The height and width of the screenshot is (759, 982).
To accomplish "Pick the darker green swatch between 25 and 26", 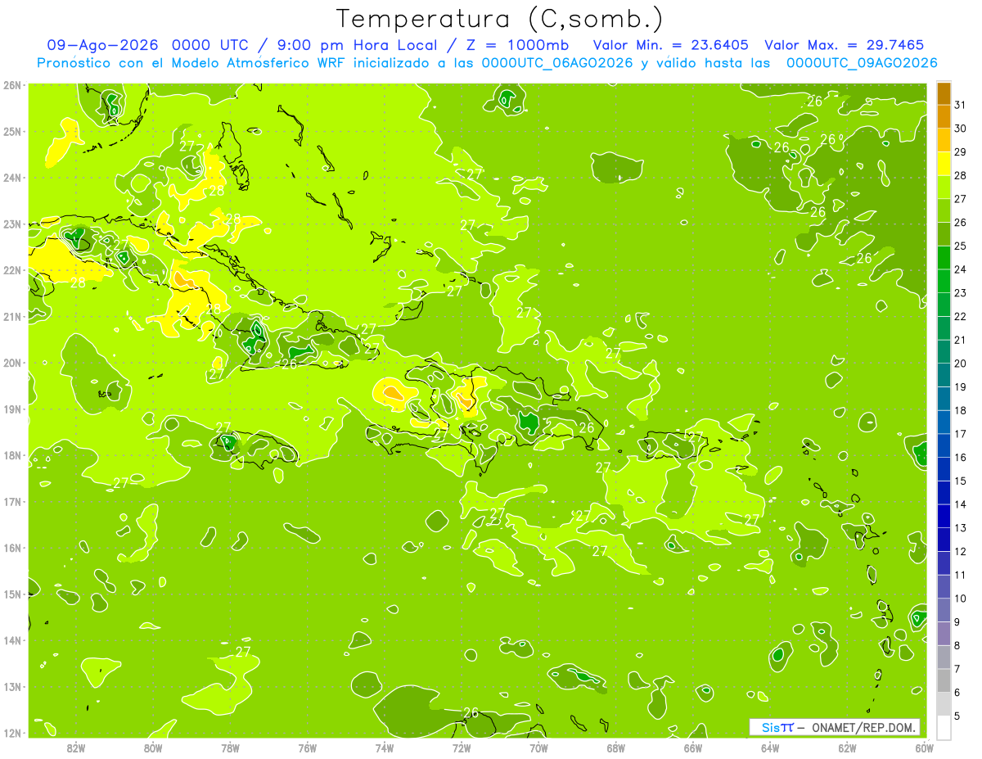I will click(944, 234).
